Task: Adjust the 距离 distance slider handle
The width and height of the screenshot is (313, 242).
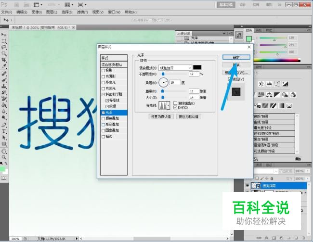Action: [x=162, y=91]
